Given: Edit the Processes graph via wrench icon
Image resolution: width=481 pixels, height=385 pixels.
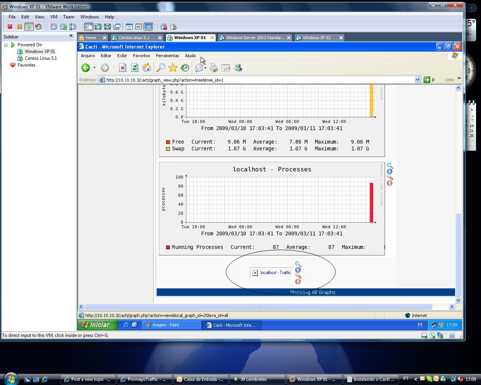Looking at the screenshot, I should click(390, 177).
